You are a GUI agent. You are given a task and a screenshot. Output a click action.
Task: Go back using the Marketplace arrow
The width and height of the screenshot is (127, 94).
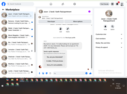3,10
